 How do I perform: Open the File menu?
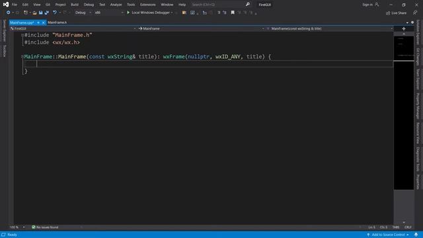point(15,5)
